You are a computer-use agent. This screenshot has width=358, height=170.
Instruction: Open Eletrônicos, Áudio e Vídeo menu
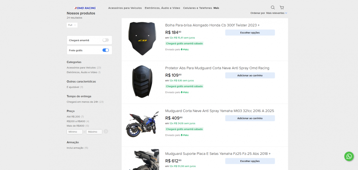163,8
